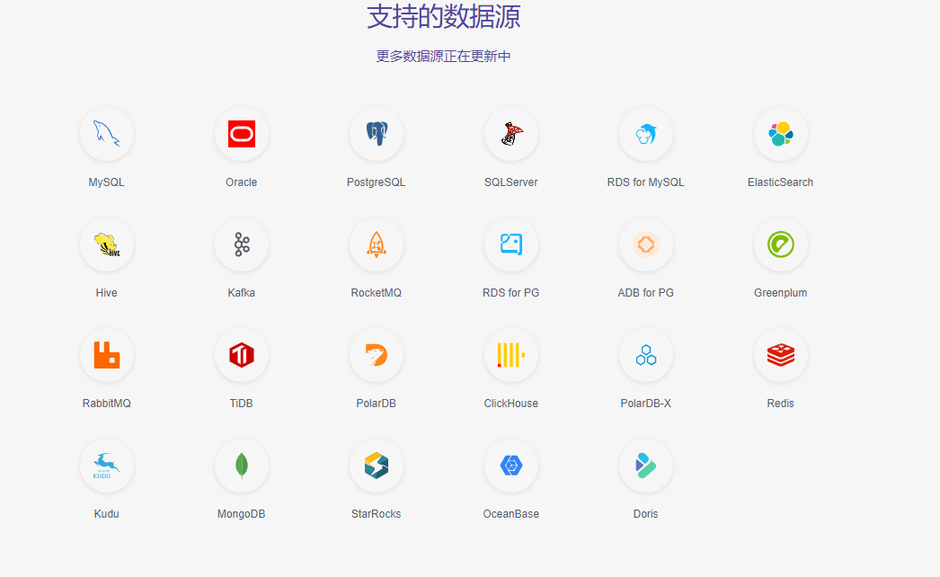This screenshot has width=940, height=577.
Task: Click the subtitle 更多数据源正在更新中
Action: 444,57
